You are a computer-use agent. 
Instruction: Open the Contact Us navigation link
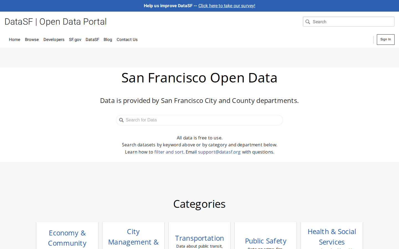tap(127, 40)
